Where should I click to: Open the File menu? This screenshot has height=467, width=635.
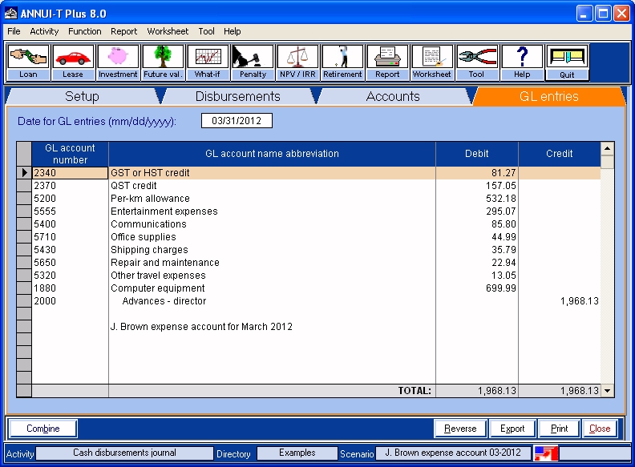(14, 31)
